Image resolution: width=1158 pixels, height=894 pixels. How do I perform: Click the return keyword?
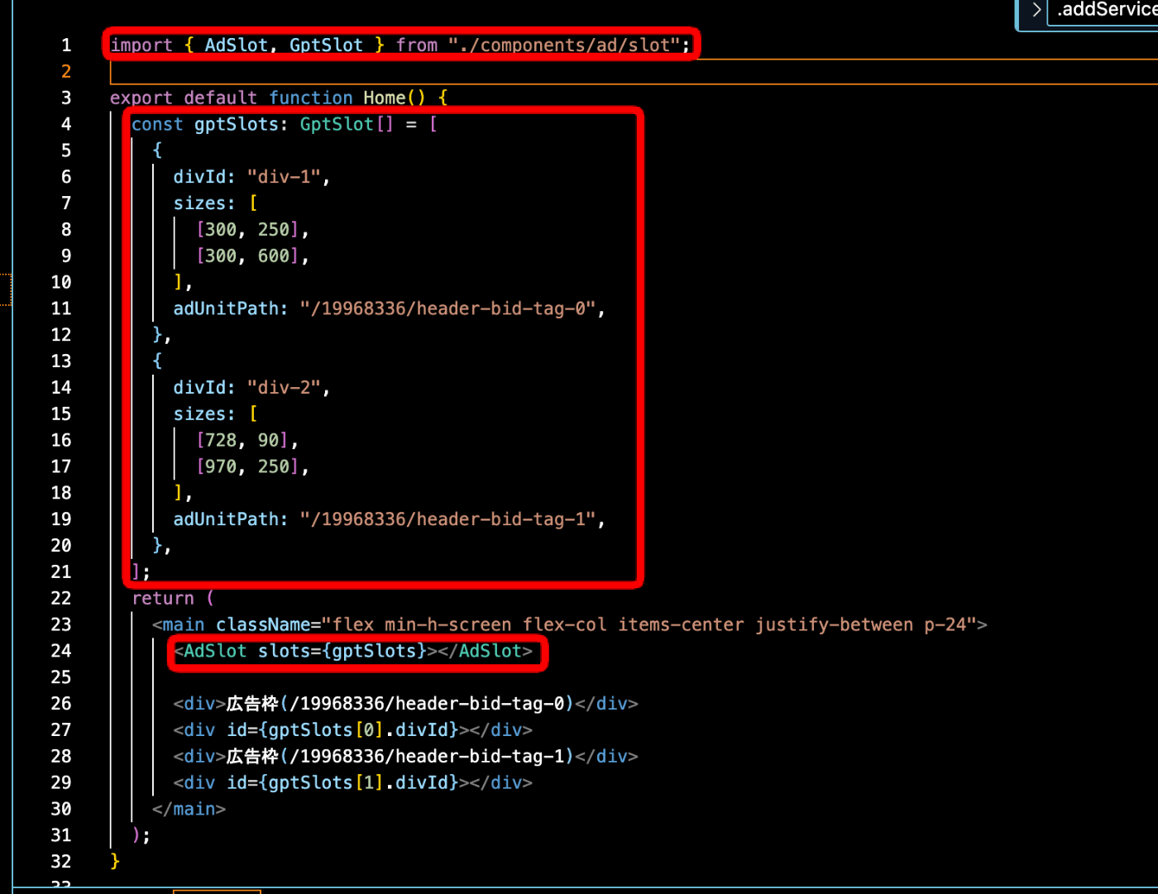(x=163, y=598)
